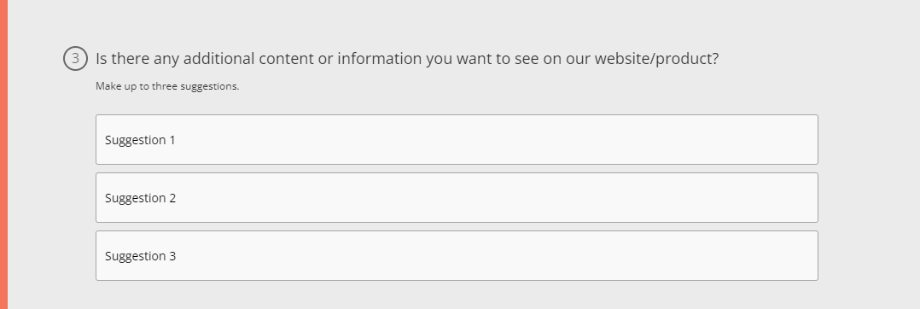Select the additional content question heading text

pos(406,59)
